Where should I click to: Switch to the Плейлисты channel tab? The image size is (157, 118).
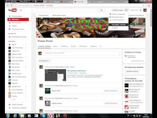point(64,46)
